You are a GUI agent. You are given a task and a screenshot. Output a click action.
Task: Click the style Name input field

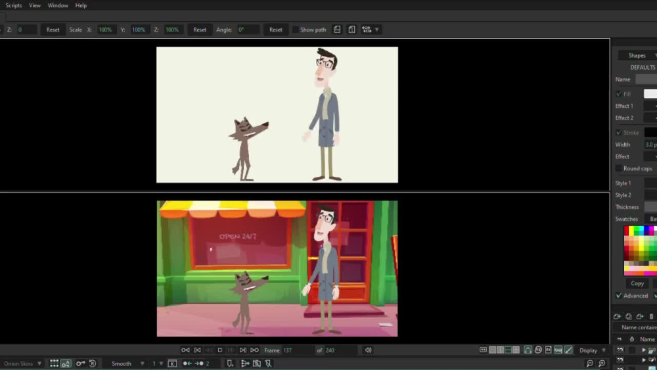[x=646, y=80]
